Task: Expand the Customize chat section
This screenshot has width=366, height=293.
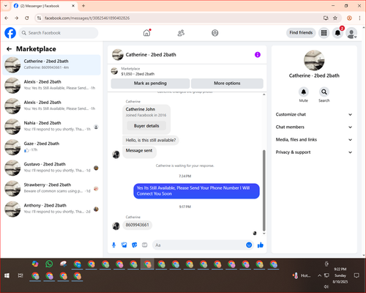Action: coord(314,114)
